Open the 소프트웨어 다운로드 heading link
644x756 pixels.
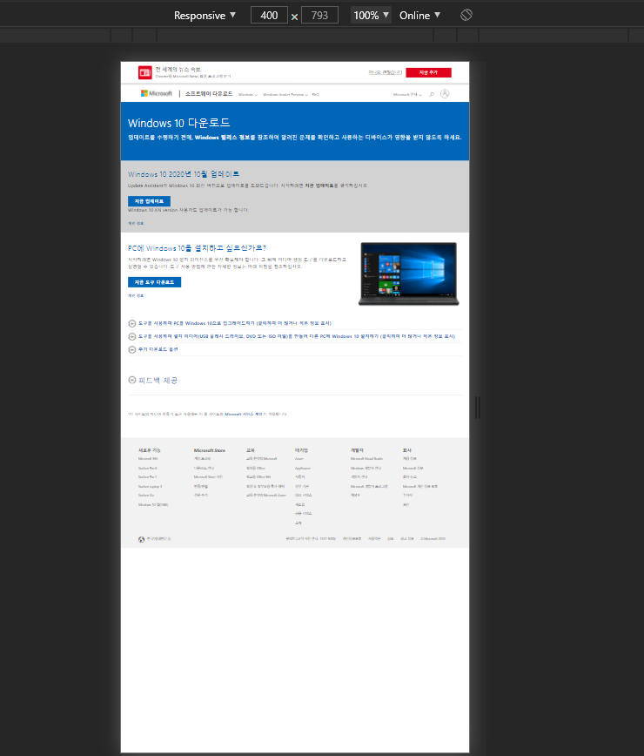209,93
